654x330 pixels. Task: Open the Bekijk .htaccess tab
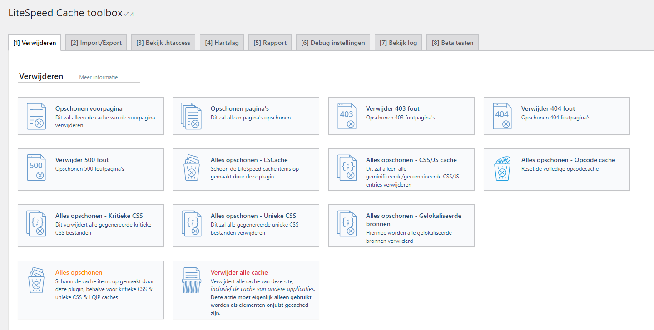(163, 42)
